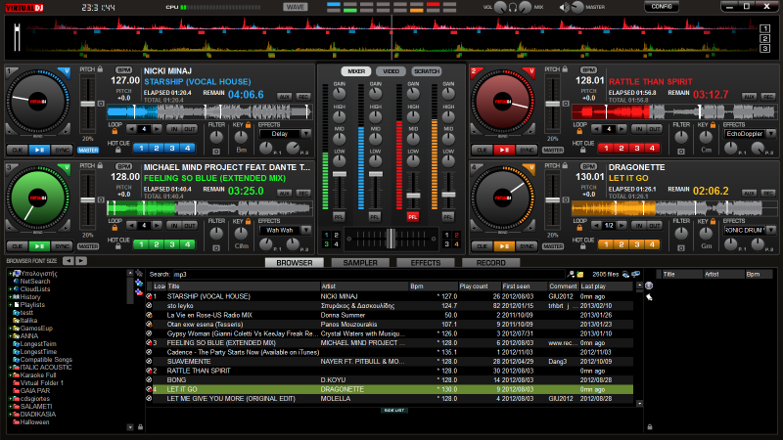Image resolution: width=783 pixels, height=440 pixels.
Task: Expand the GamesEup tree node
Action: pyautogui.click(x=10, y=329)
